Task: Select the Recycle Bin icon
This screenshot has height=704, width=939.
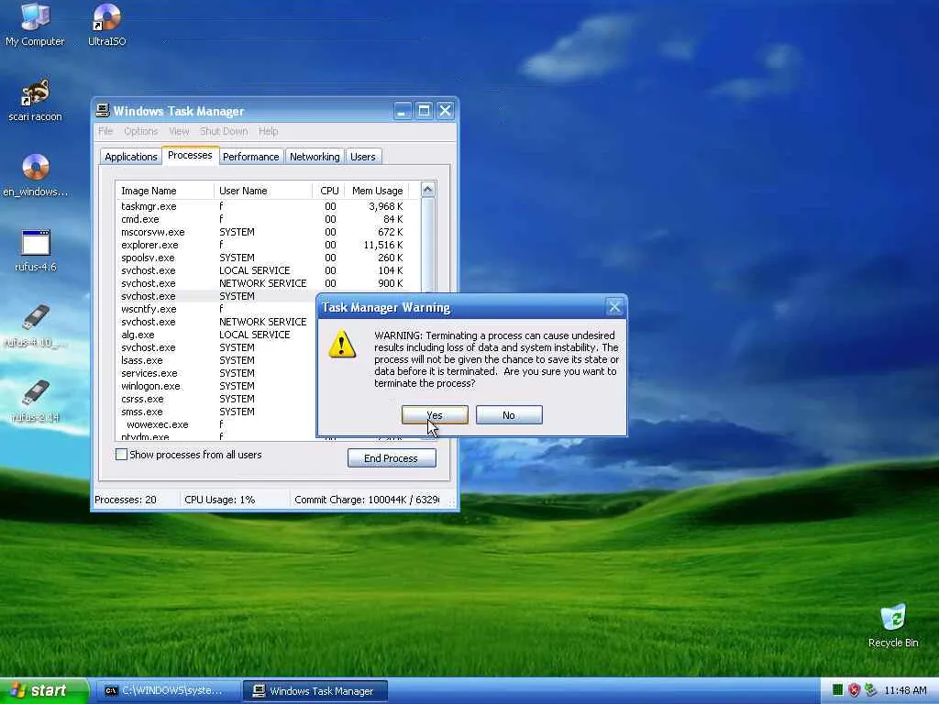Action: coord(893,625)
